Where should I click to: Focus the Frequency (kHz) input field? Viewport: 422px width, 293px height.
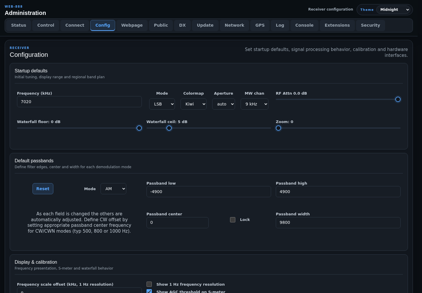point(79,102)
